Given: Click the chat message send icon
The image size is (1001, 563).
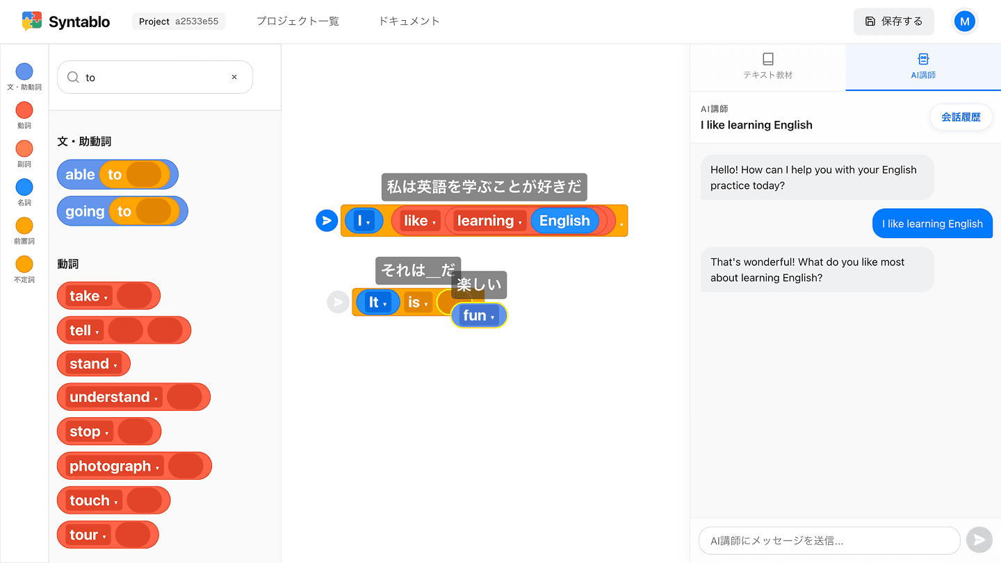Looking at the screenshot, I should coord(979,539).
